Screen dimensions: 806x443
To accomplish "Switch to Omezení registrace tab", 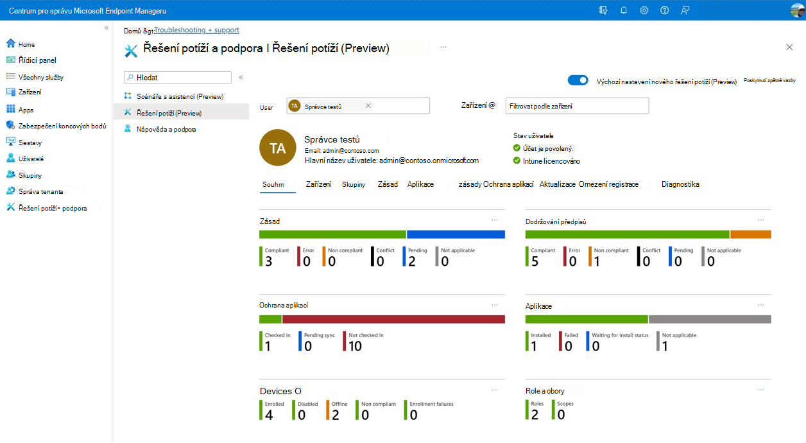I will (x=608, y=184).
